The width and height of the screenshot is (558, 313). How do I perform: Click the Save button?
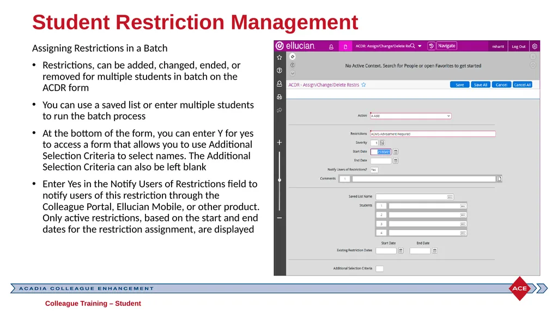pyautogui.click(x=460, y=85)
